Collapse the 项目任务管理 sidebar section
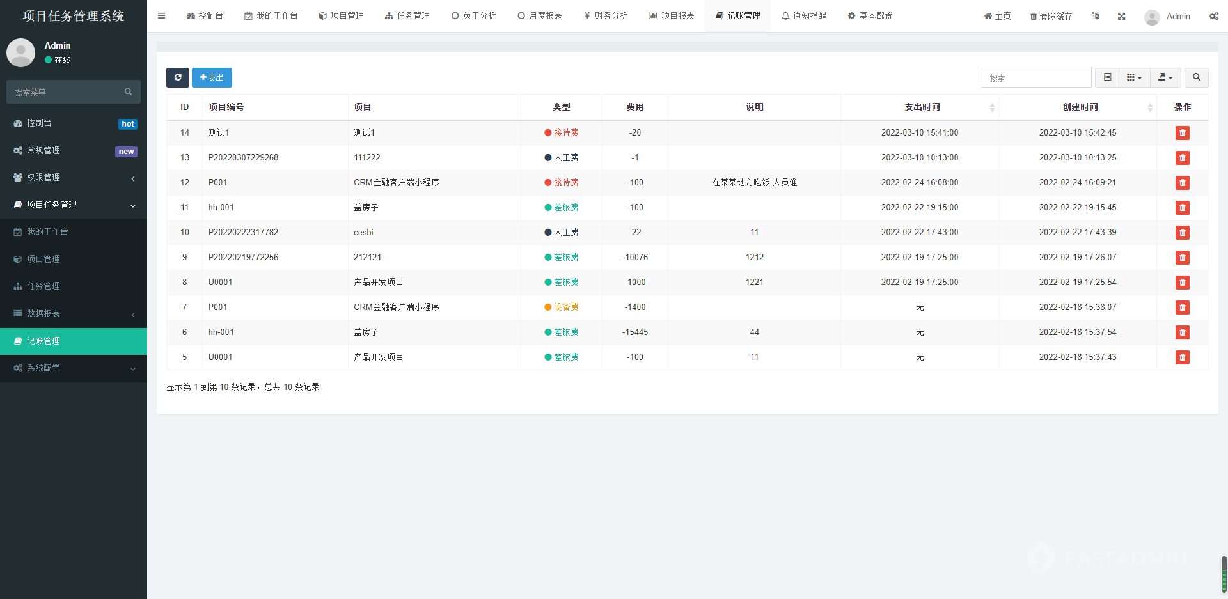 point(73,205)
